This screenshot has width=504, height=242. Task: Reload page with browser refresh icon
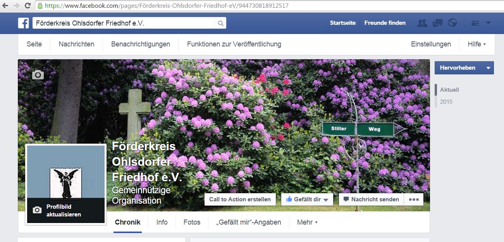pyautogui.click(x=28, y=6)
